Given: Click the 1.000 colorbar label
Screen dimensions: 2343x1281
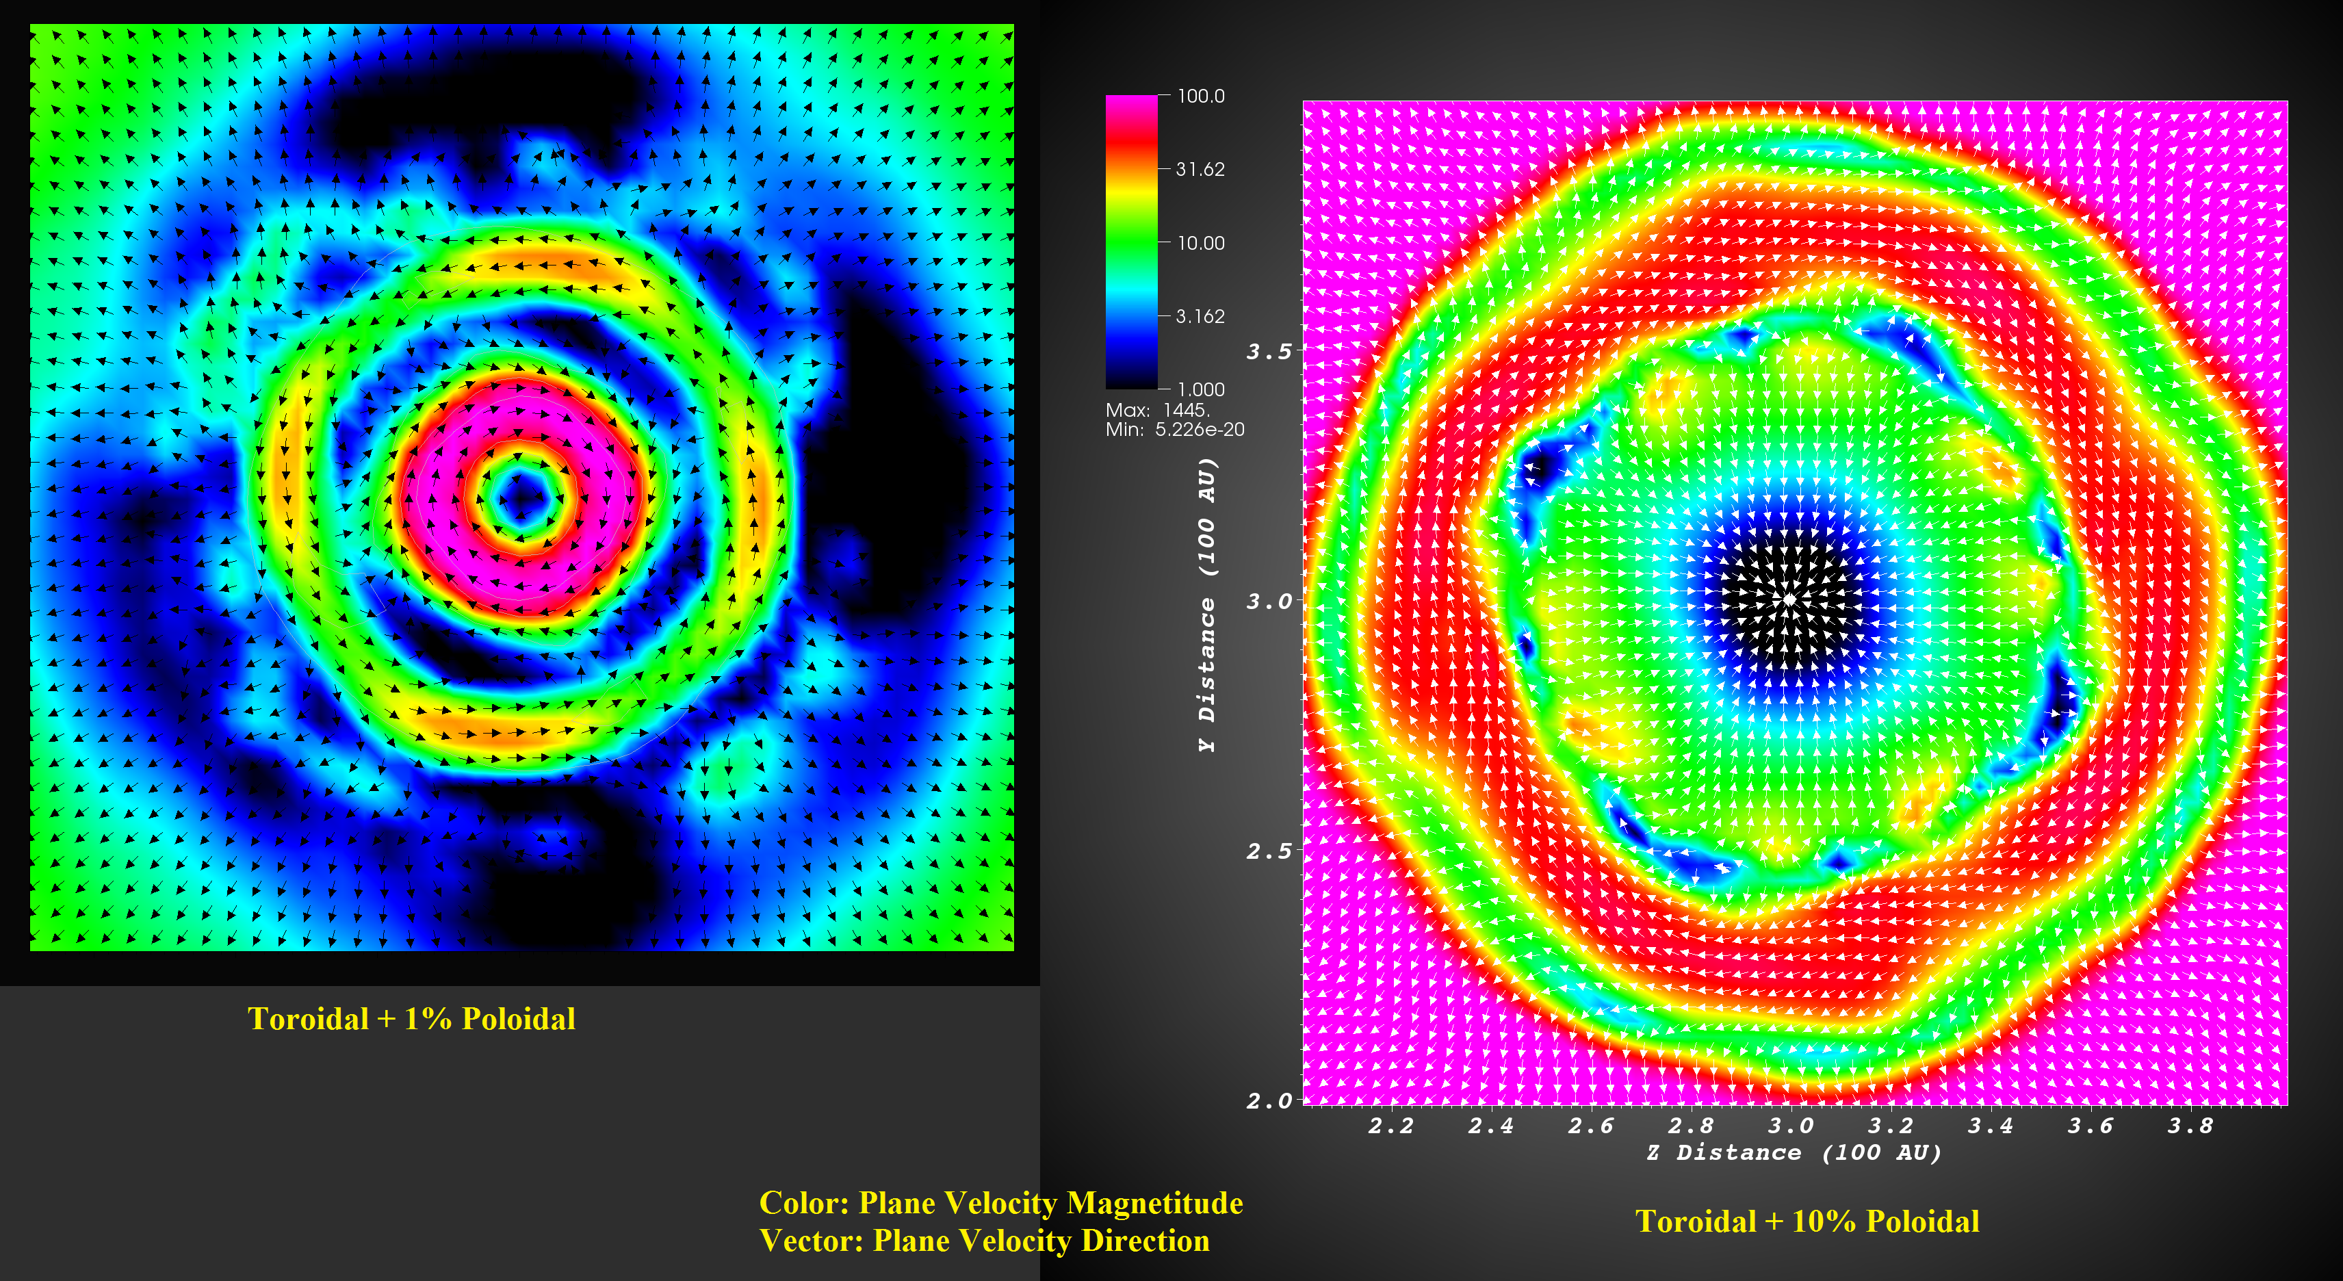Looking at the screenshot, I should coord(1201,389).
